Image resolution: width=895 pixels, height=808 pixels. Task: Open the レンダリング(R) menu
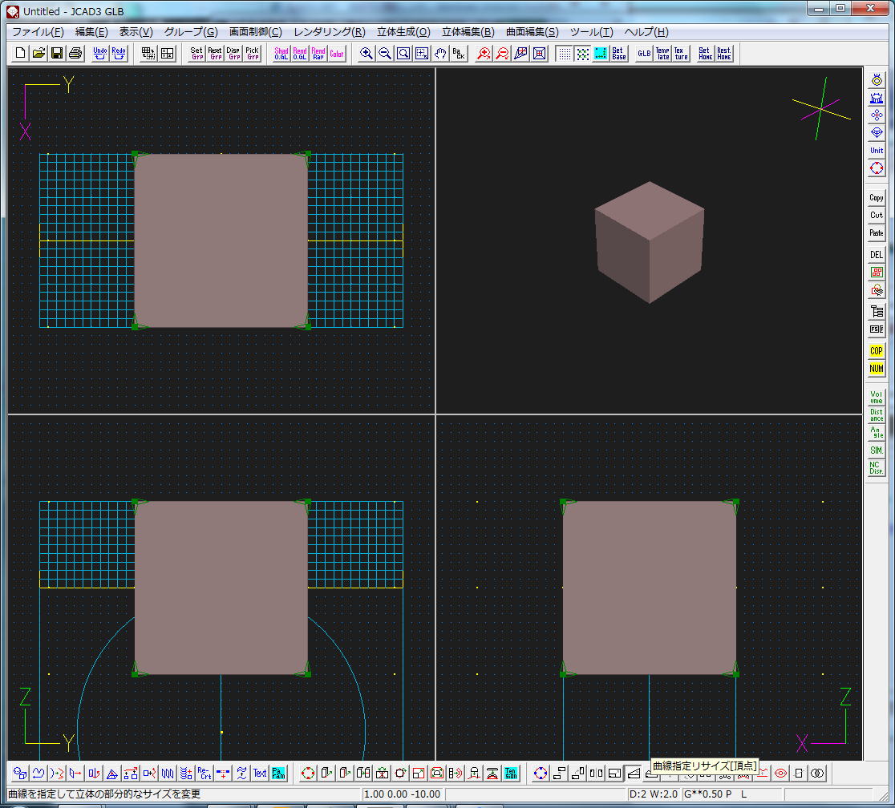coord(330,32)
